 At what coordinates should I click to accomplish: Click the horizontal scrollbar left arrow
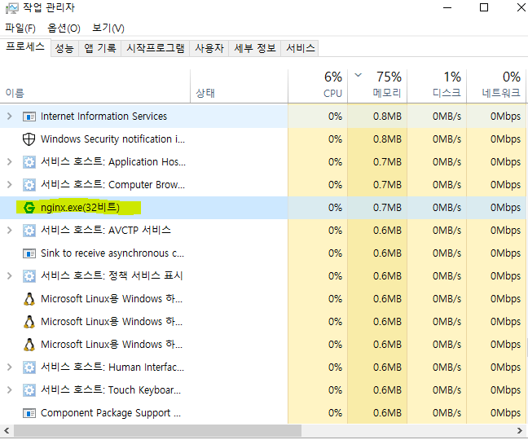[7, 430]
